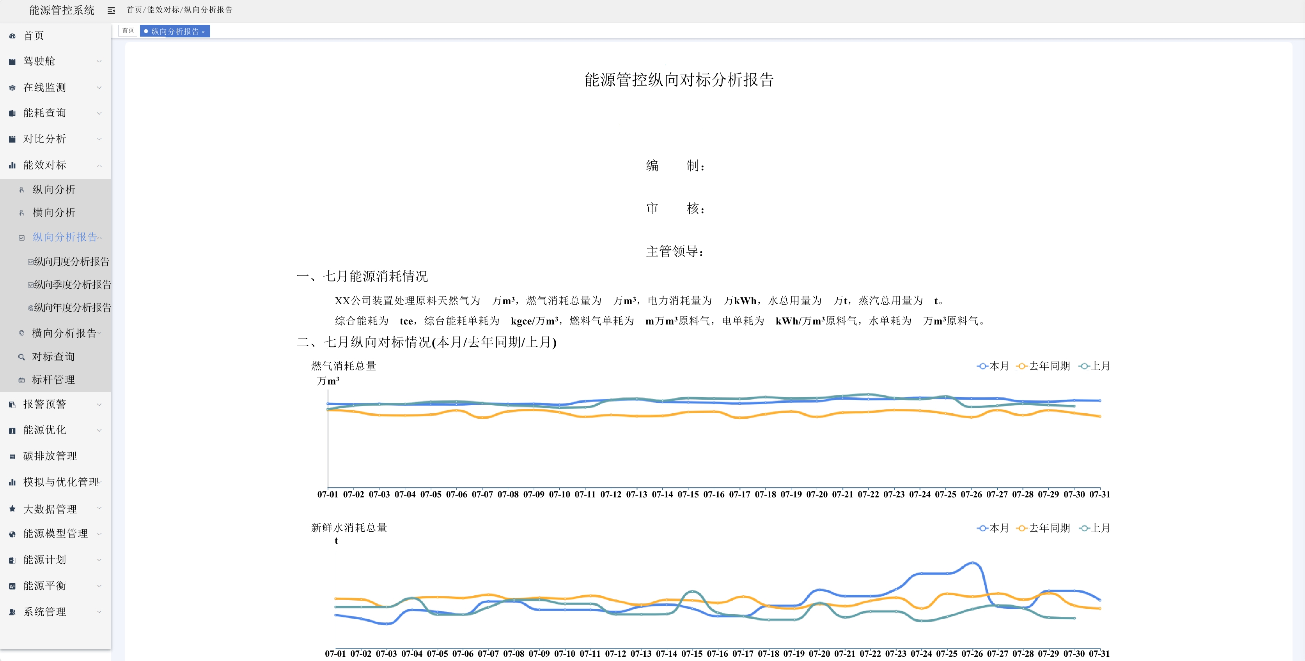Click the 能源优化 menu icon
This screenshot has width=1305, height=661.
coord(12,431)
